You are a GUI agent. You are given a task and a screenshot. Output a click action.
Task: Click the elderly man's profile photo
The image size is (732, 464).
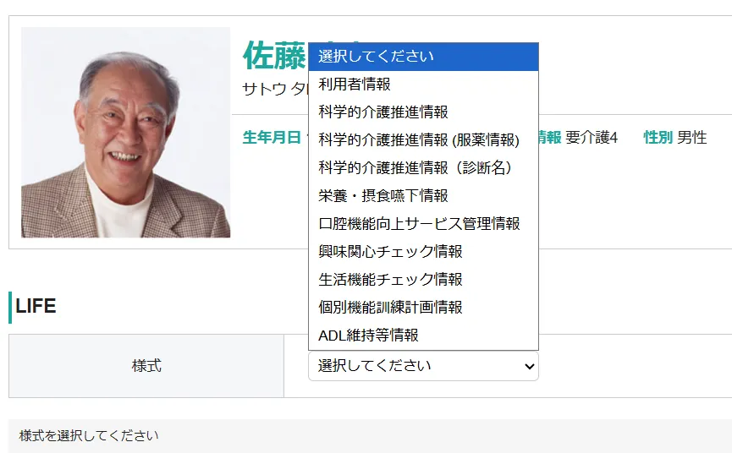tap(125, 133)
